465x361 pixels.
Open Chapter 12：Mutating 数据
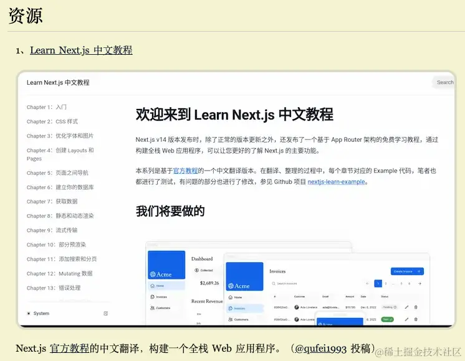59,273
